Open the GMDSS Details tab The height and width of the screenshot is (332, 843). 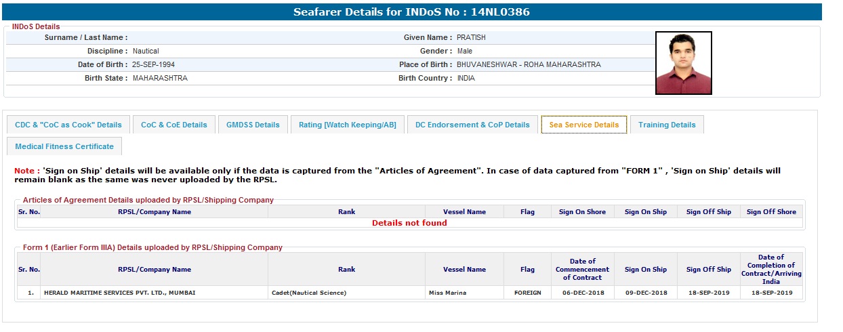[253, 125]
